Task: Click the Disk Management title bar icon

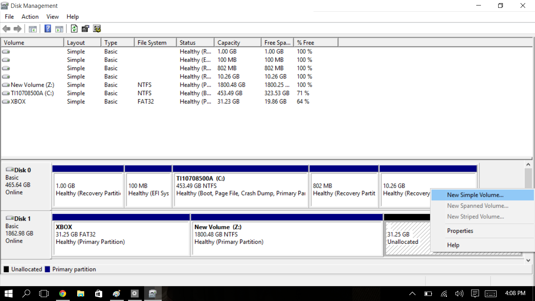Action: pyautogui.click(x=5, y=5)
